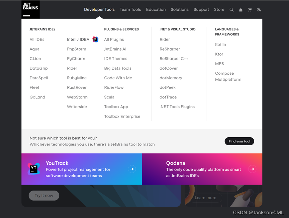This screenshot has height=218, width=289.
Task: Open the Big Data Tools link
Action: [x=118, y=68]
